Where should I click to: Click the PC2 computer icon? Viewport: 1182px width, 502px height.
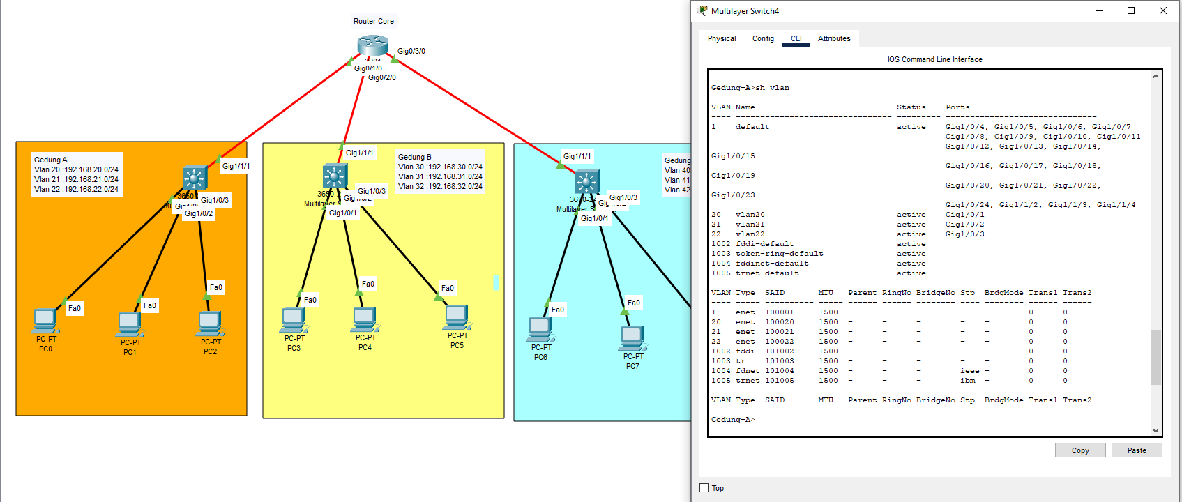pyautogui.click(x=210, y=324)
